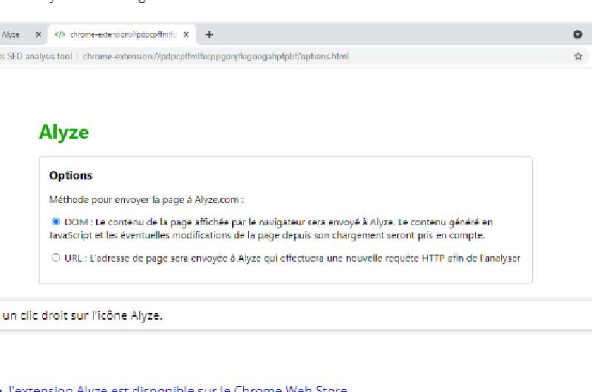Viewport: 592px width, 392px height.
Task: Close the Alyze browser tab
Action: click(x=38, y=35)
